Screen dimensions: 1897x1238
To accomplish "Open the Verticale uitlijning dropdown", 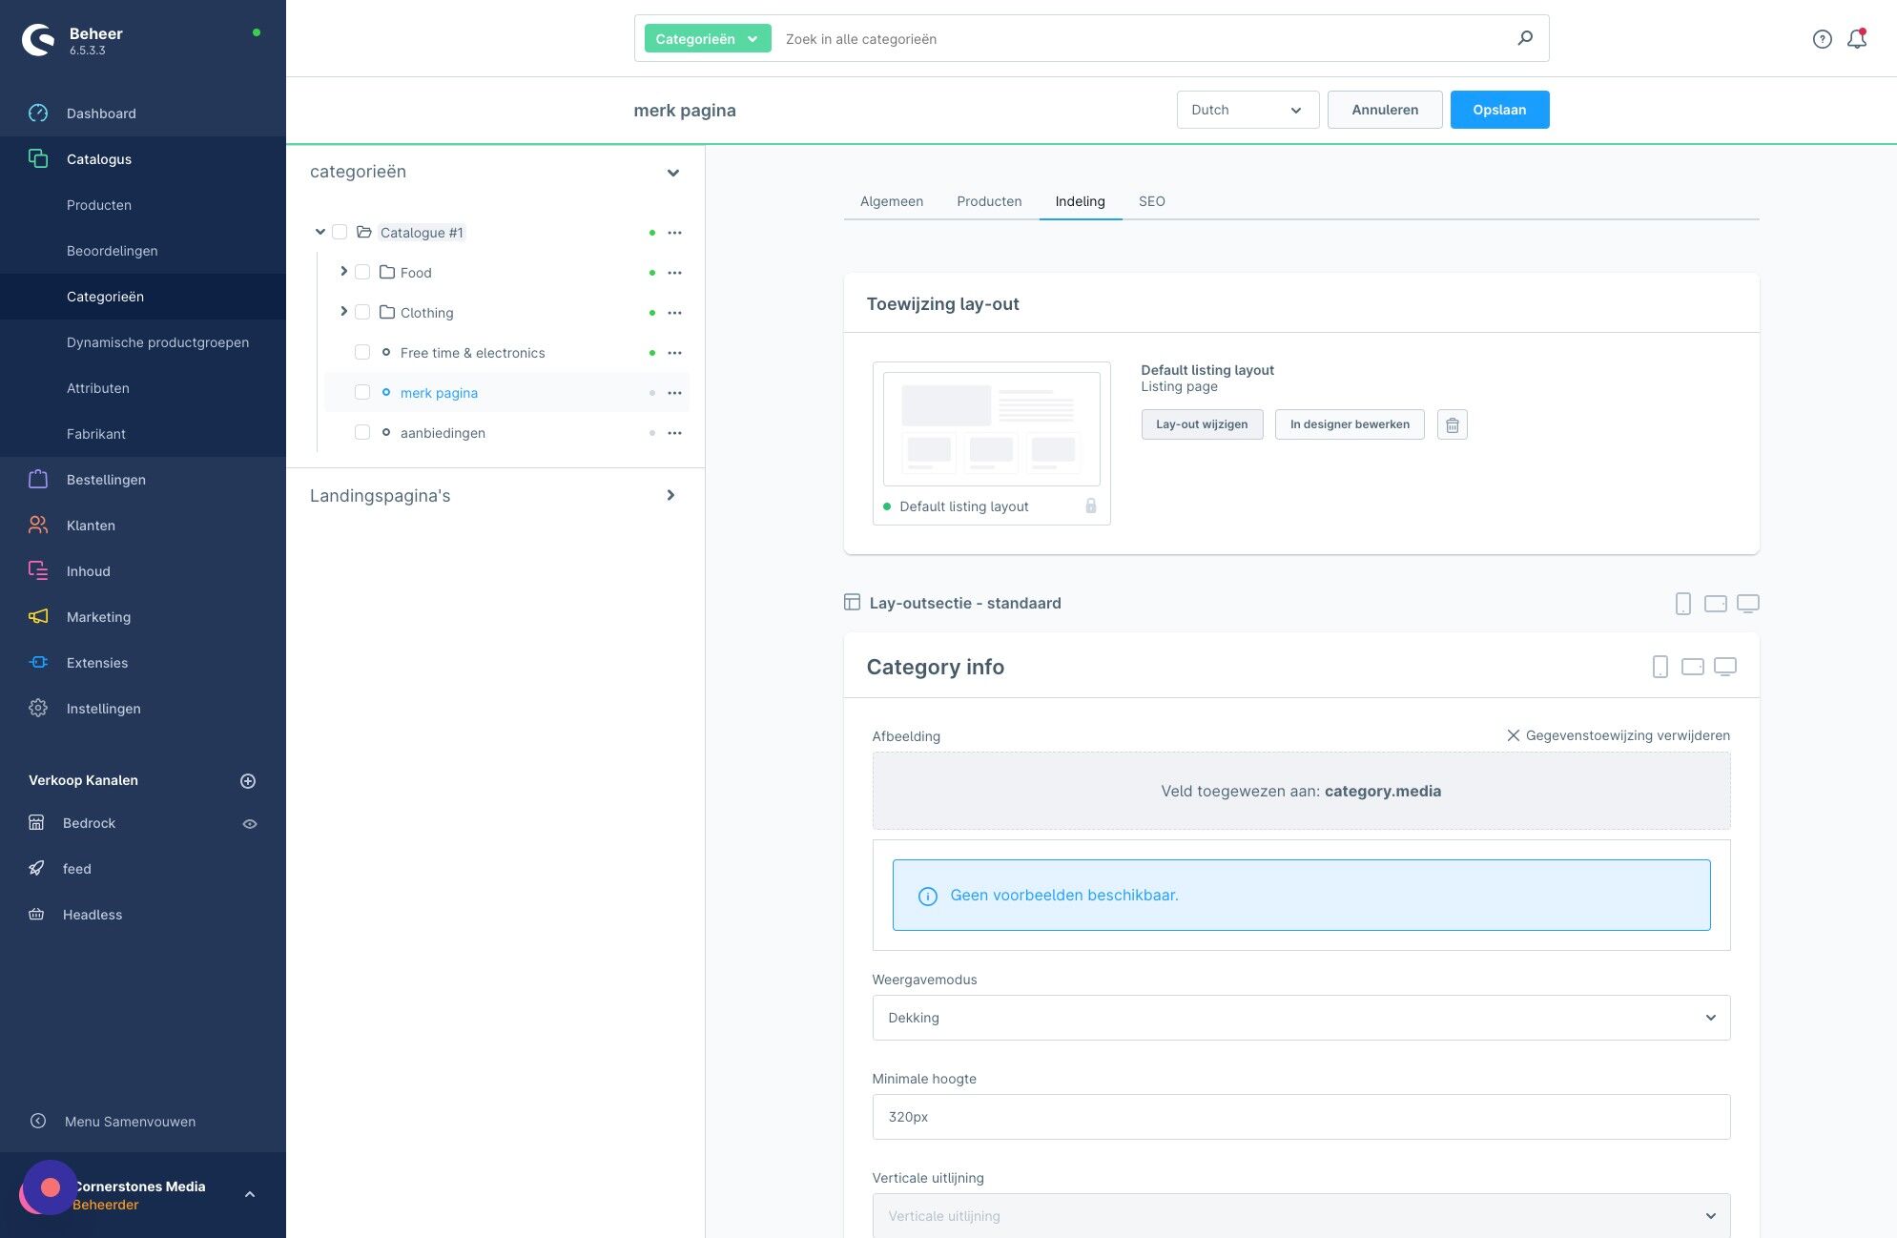I will [x=1301, y=1216].
